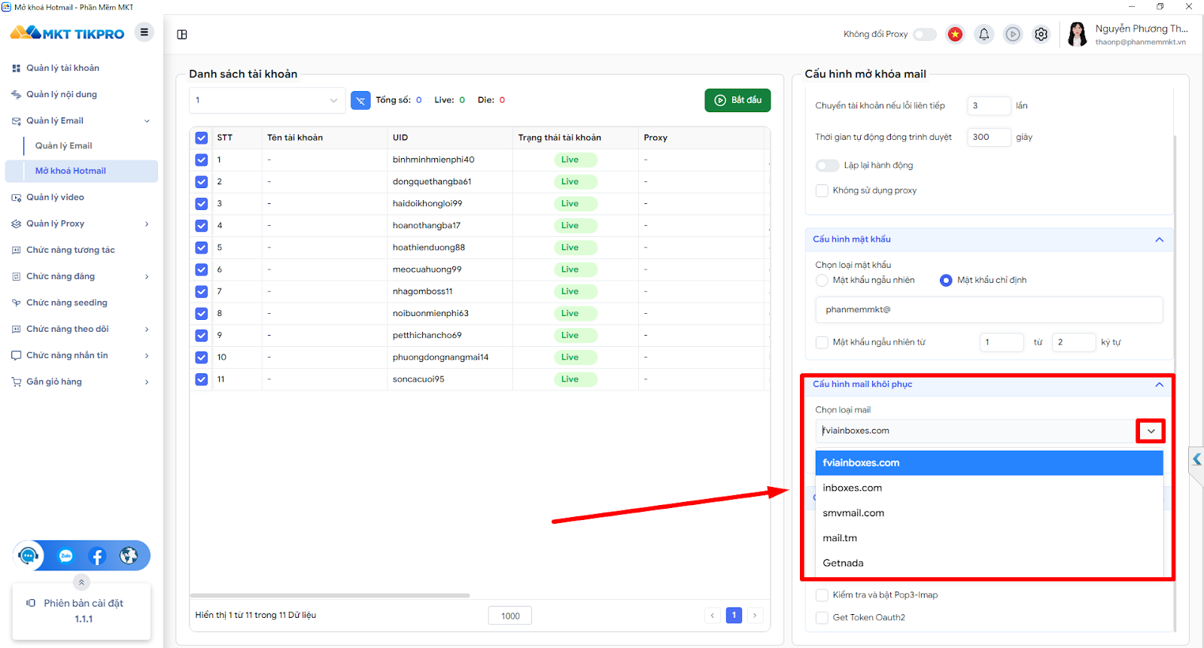Select Mật khẩu ngẫu nhiên radio
This screenshot has width=1204, height=648.
(822, 280)
